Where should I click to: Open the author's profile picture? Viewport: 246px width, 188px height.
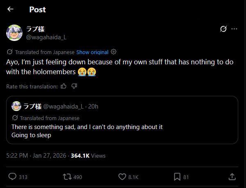point(14,33)
